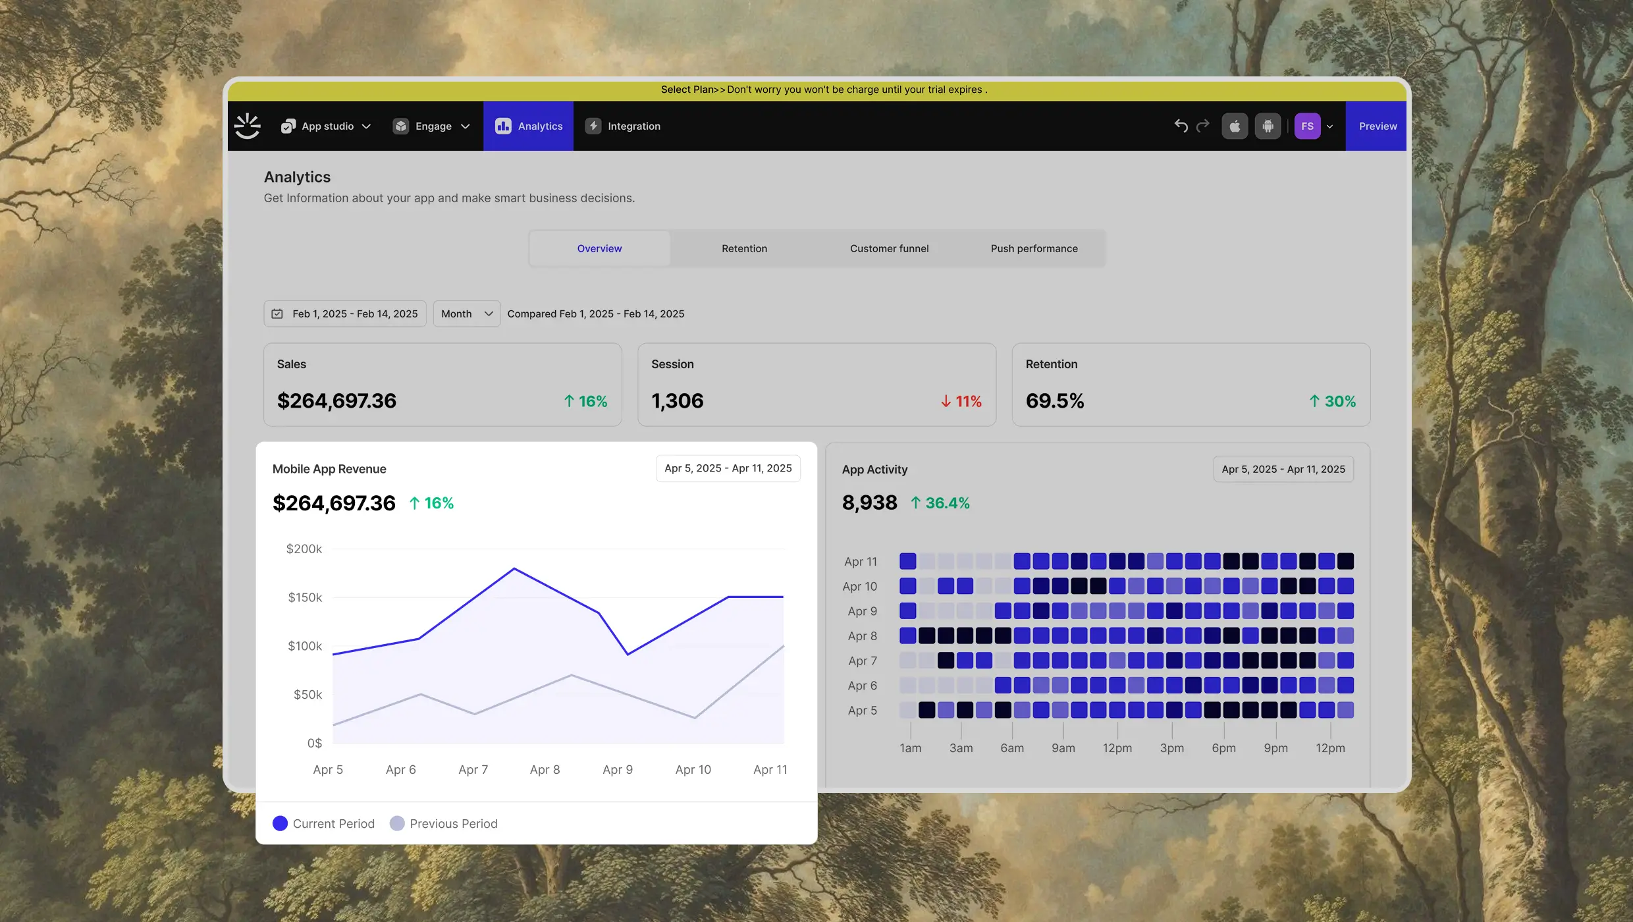The width and height of the screenshot is (1633, 922).
Task: Click the redo arrow icon
Action: coord(1203,126)
